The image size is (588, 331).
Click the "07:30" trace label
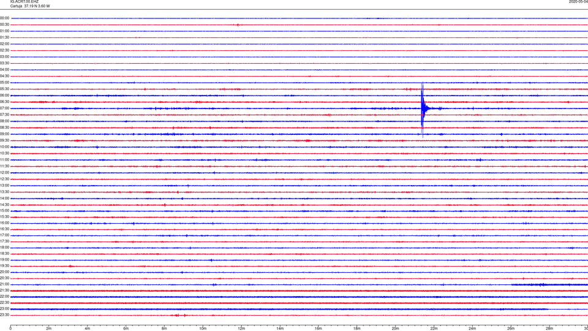[4, 115]
